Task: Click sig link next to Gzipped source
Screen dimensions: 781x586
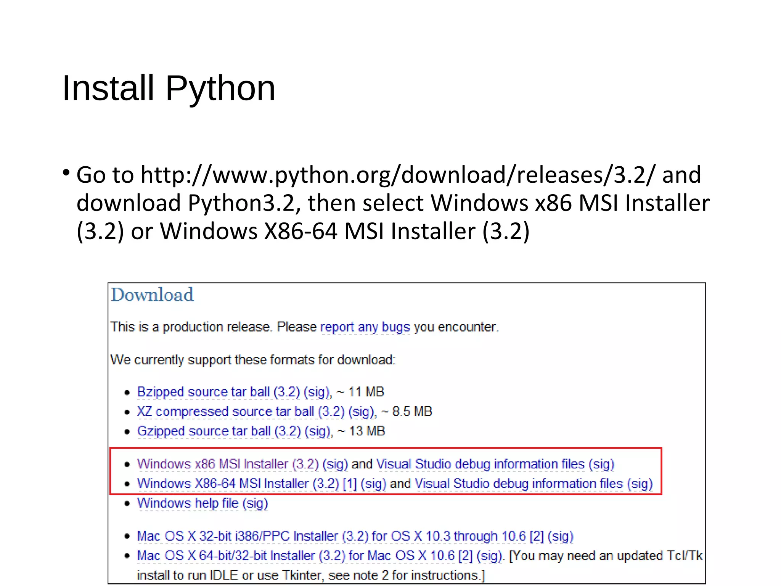Action: click(x=318, y=431)
